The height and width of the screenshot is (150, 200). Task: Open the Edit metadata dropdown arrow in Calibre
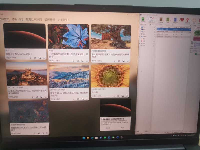click(x=156, y=20)
